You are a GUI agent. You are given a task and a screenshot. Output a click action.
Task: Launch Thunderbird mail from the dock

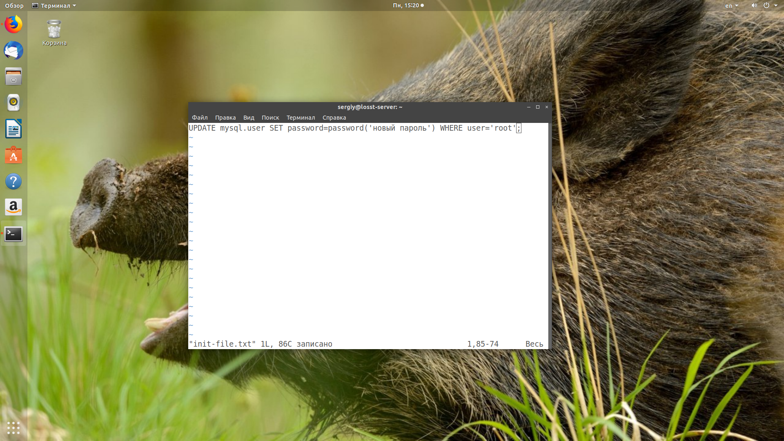tap(13, 51)
